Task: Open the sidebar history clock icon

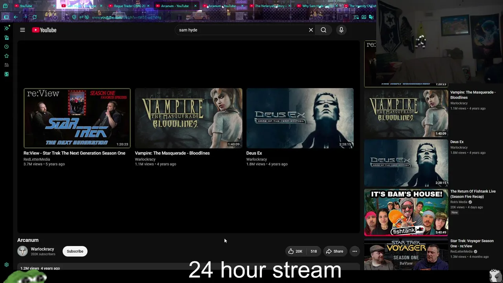Action: (6, 47)
